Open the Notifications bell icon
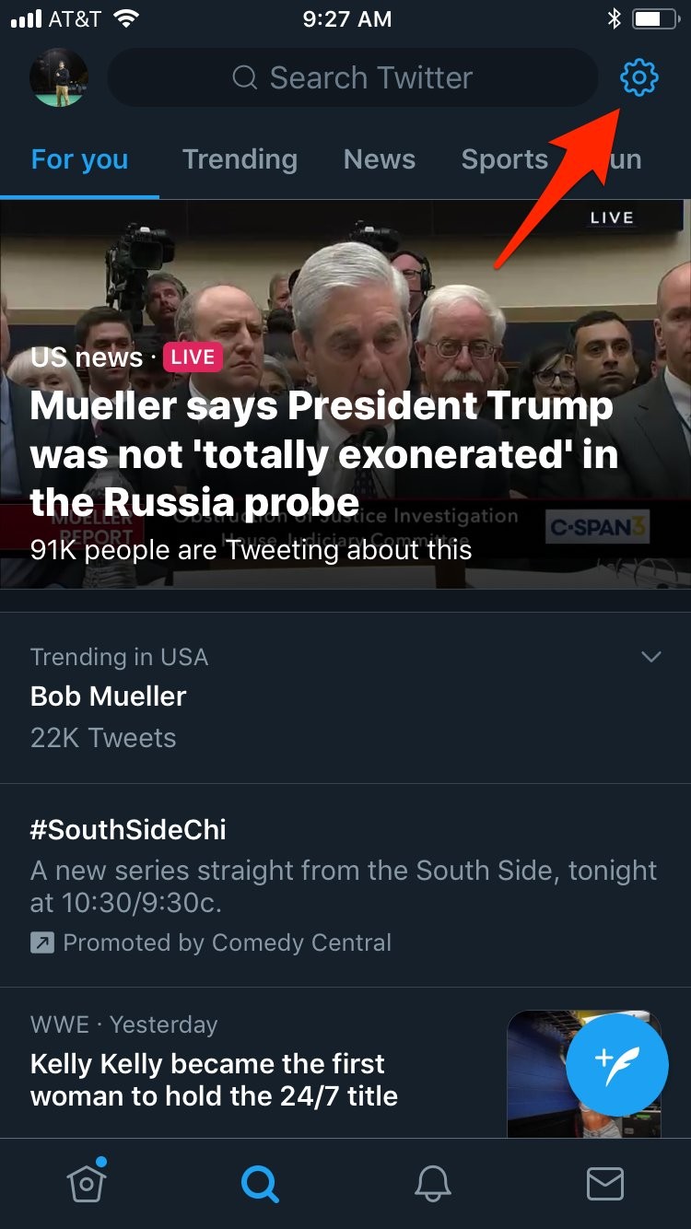691x1229 pixels. click(x=432, y=1184)
